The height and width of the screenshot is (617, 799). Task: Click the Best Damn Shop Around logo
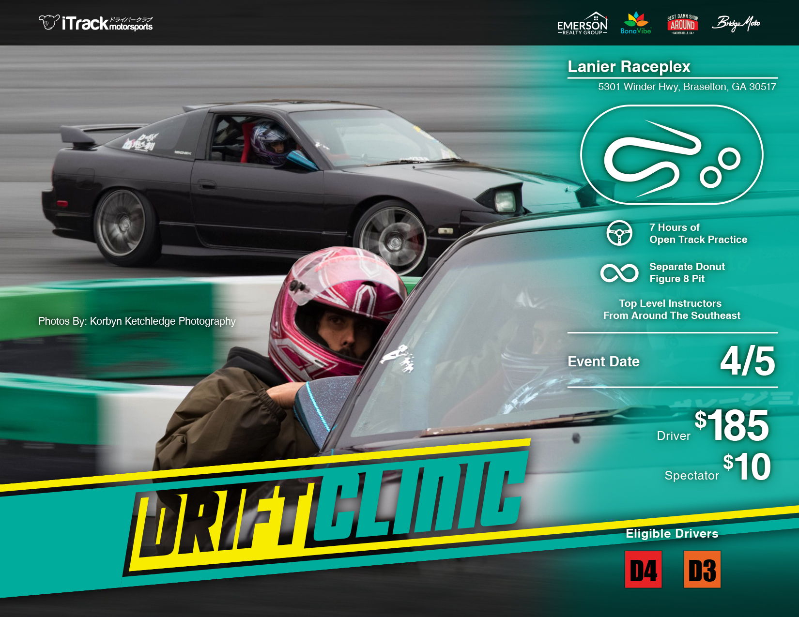[683, 24]
